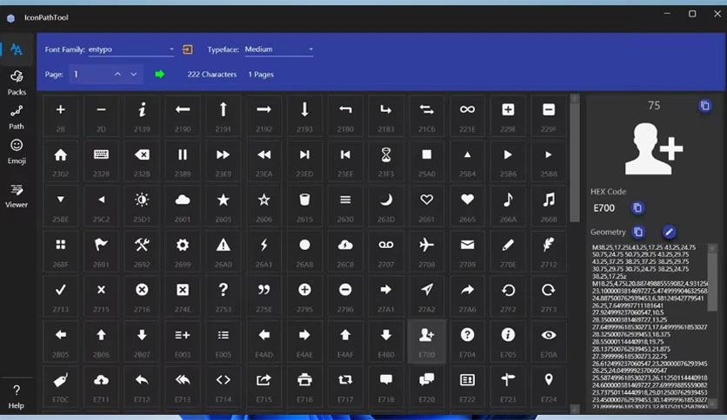Select the retweet glyph E717

tap(345, 387)
